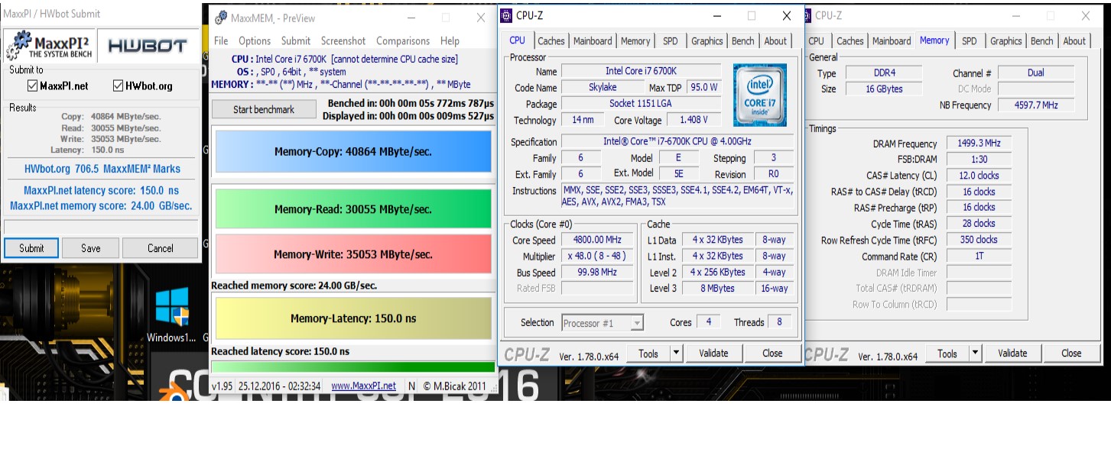
Task: Click Save button in HWbot Submit dialog
Action: tap(91, 248)
